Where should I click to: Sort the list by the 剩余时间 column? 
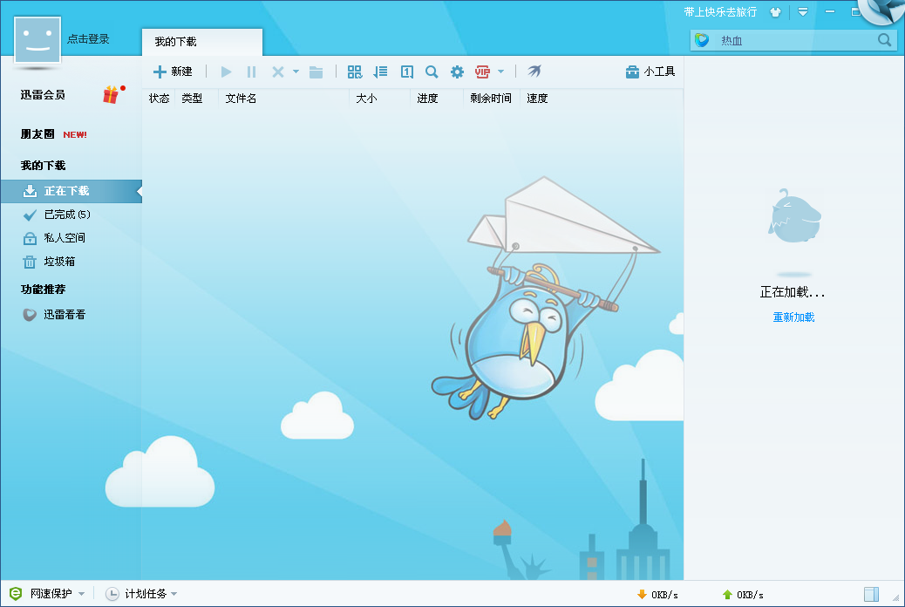pyautogui.click(x=491, y=99)
